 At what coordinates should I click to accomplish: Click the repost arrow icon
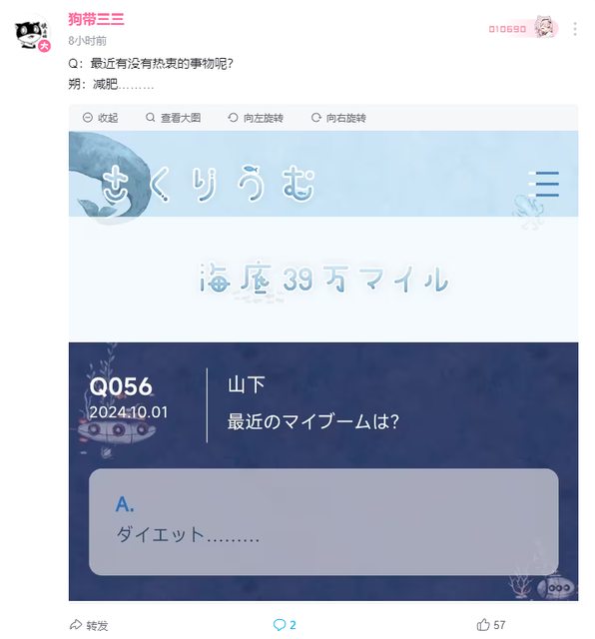point(76,624)
